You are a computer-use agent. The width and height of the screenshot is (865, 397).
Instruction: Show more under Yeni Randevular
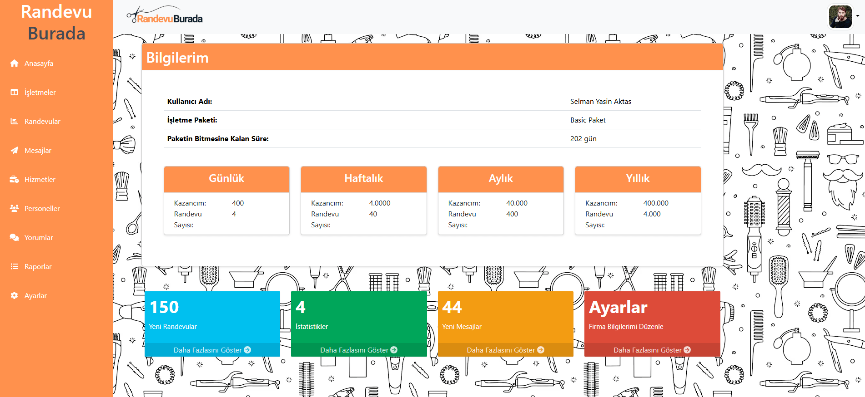pyautogui.click(x=212, y=350)
